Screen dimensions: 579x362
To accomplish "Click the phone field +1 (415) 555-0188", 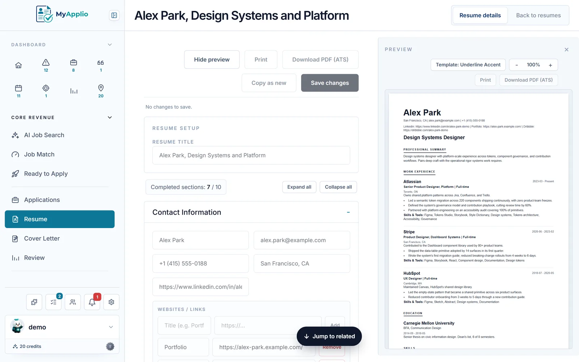I will 200,264.
